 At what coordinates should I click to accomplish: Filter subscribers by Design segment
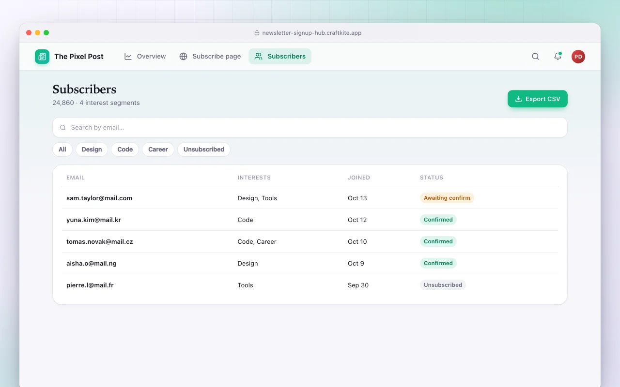click(x=92, y=149)
